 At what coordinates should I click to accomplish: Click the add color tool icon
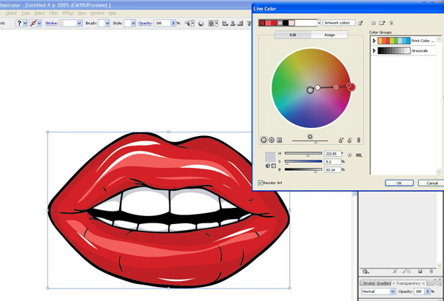pos(340,139)
